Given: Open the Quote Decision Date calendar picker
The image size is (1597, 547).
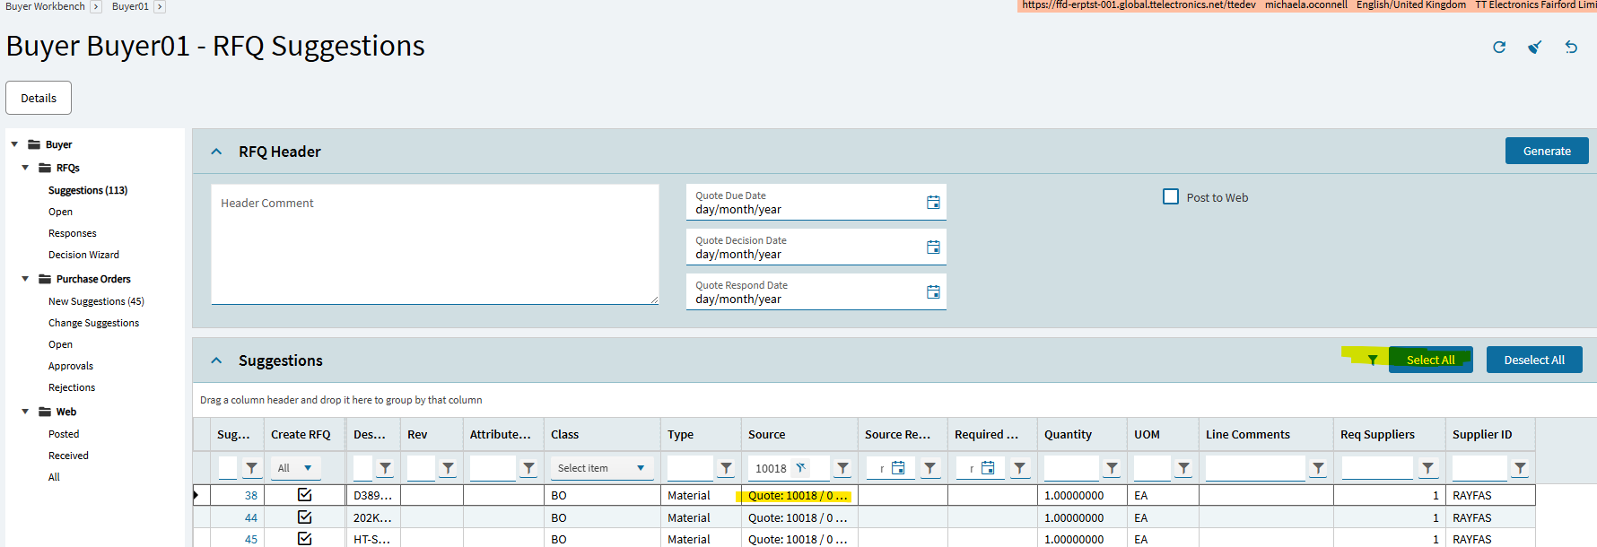Looking at the screenshot, I should click(x=933, y=247).
